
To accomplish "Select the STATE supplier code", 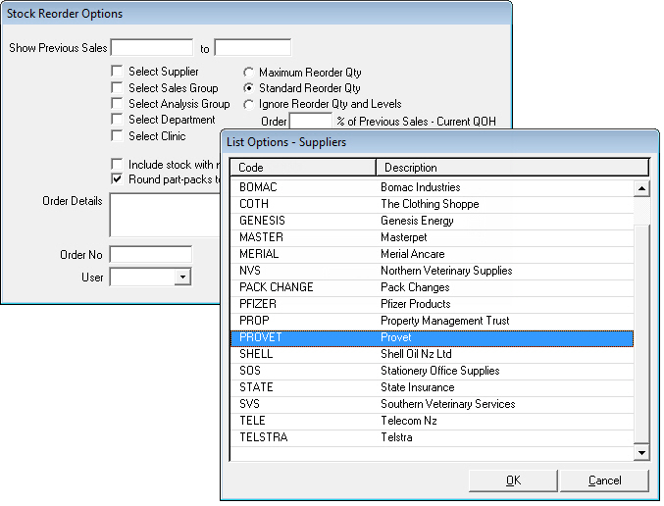I will pos(256,387).
